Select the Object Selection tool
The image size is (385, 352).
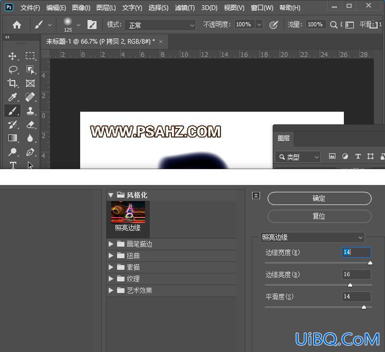click(x=30, y=70)
